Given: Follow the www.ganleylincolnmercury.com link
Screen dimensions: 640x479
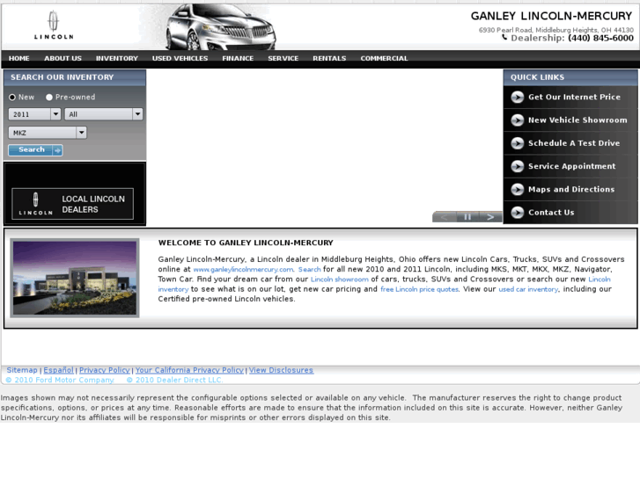Looking at the screenshot, I should pyautogui.click(x=243, y=270).
